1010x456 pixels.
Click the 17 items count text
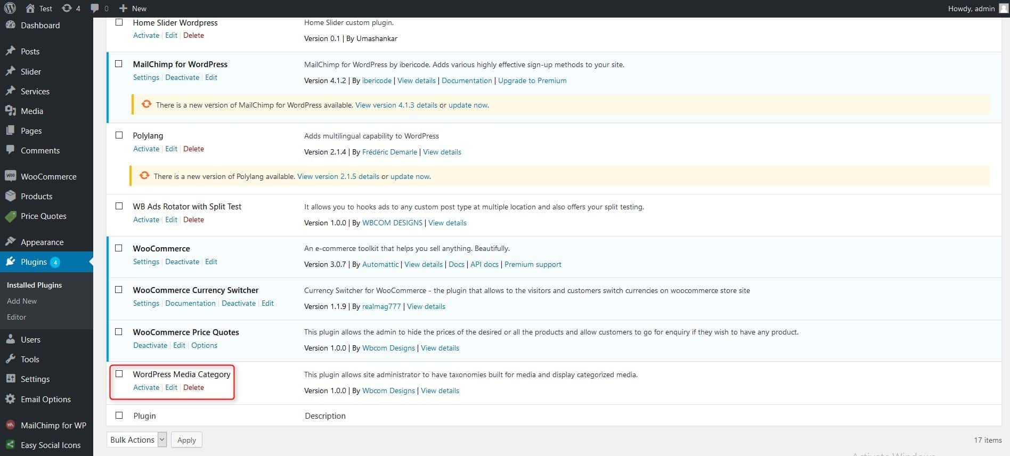[988, 440]
